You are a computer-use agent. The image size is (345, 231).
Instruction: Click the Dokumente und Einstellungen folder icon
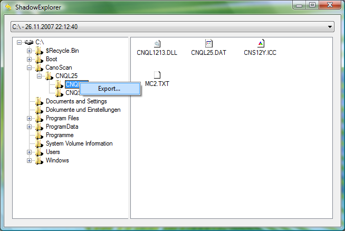pos(39,110)
